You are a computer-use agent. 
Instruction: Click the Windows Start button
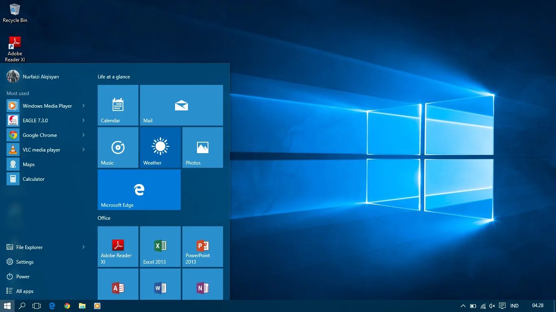[7, 306]
